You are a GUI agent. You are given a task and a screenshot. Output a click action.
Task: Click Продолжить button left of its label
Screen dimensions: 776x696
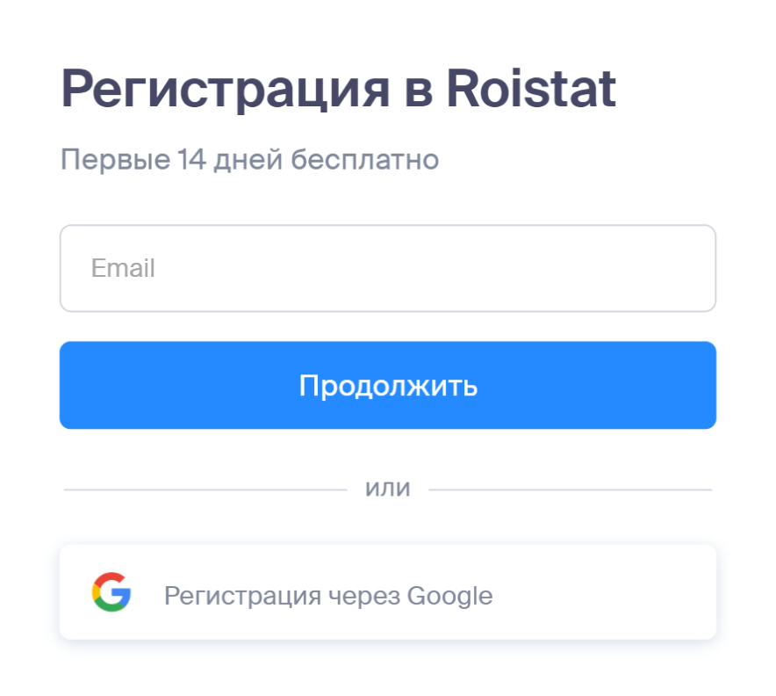click(178, 385)
